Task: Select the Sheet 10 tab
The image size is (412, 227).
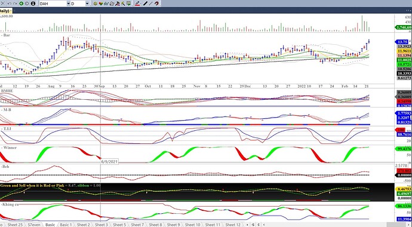Action: pos(193,225)
